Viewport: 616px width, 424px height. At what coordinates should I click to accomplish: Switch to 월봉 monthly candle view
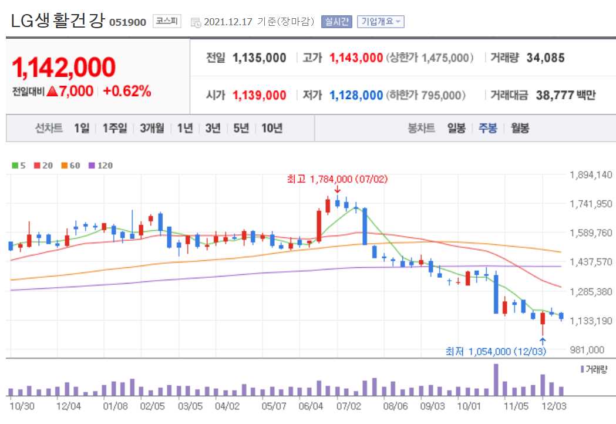[x=520, y=128]
